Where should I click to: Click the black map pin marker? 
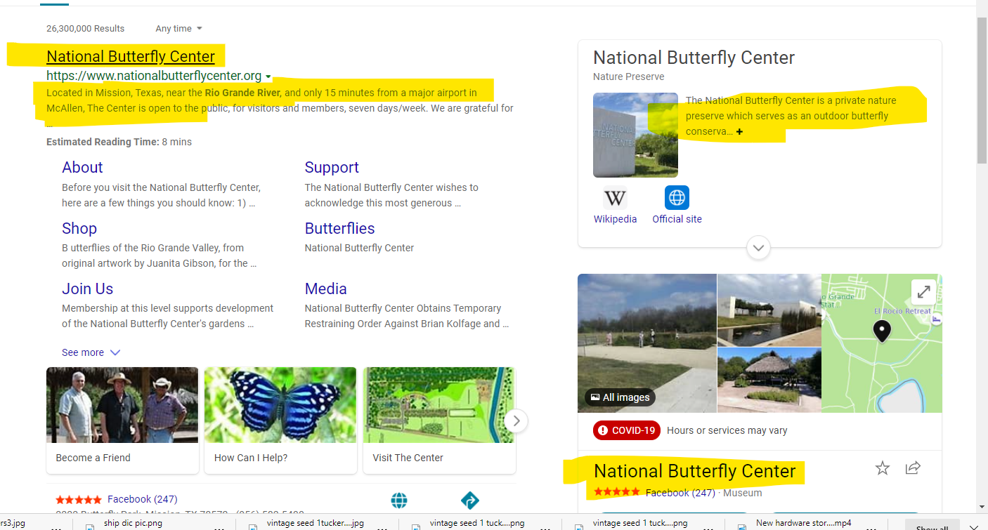[881, 331]
